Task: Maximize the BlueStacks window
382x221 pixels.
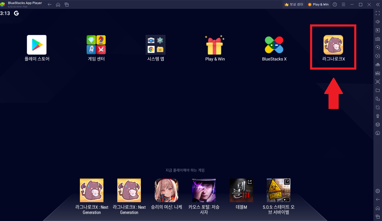Action: (x=361, y=5)
